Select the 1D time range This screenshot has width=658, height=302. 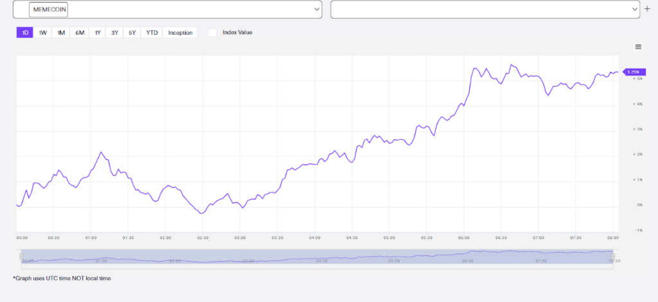pyautogui.click(x=25, y=33)
